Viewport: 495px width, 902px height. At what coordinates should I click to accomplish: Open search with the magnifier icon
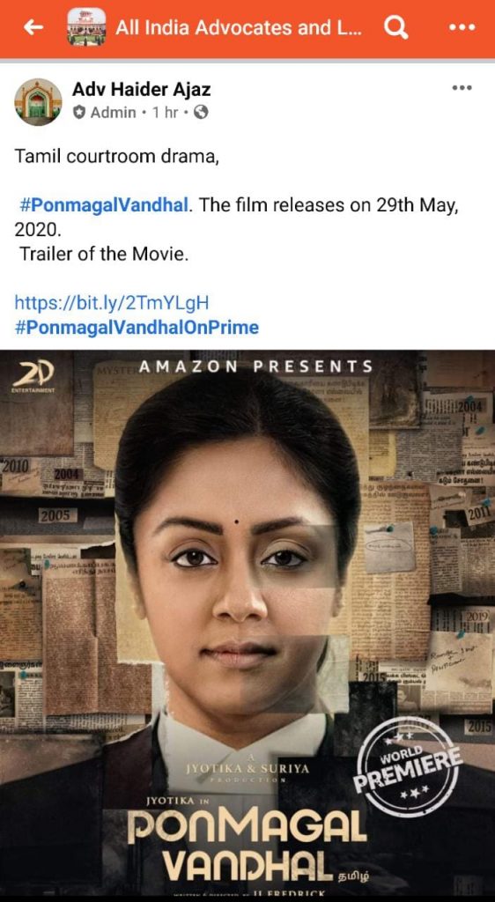click(395, 27)
